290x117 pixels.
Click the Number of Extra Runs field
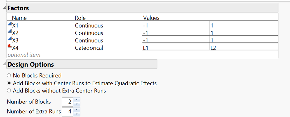(x=68, y=112)
